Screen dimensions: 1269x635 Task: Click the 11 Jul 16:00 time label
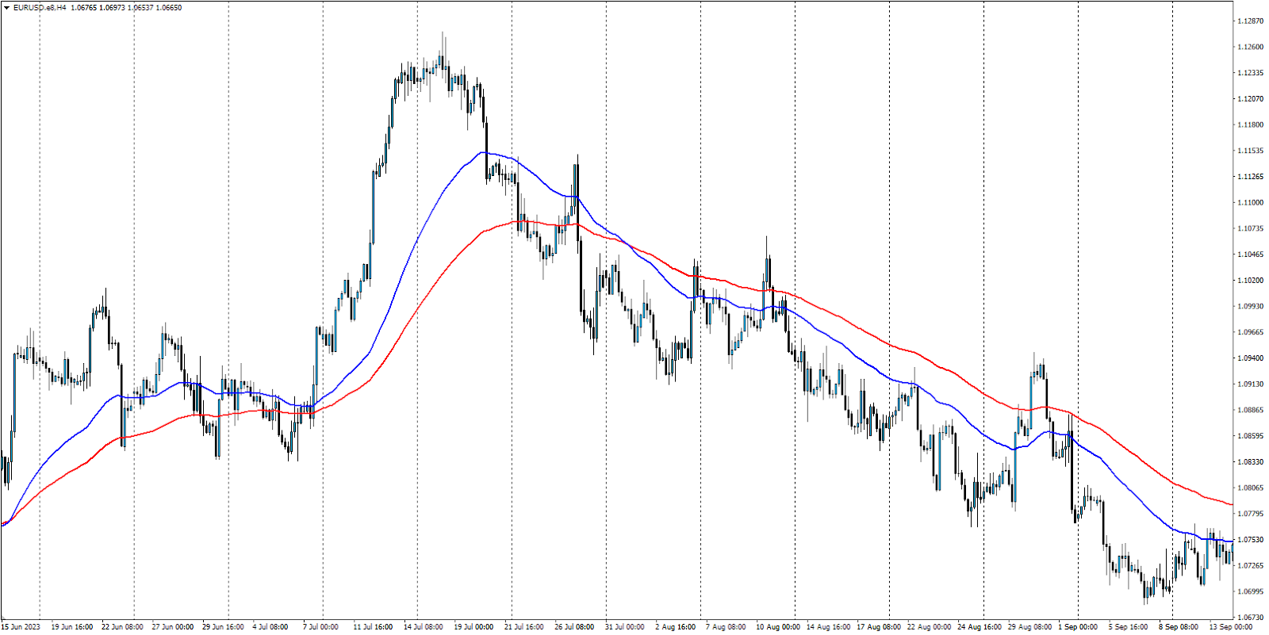[373, 627]
